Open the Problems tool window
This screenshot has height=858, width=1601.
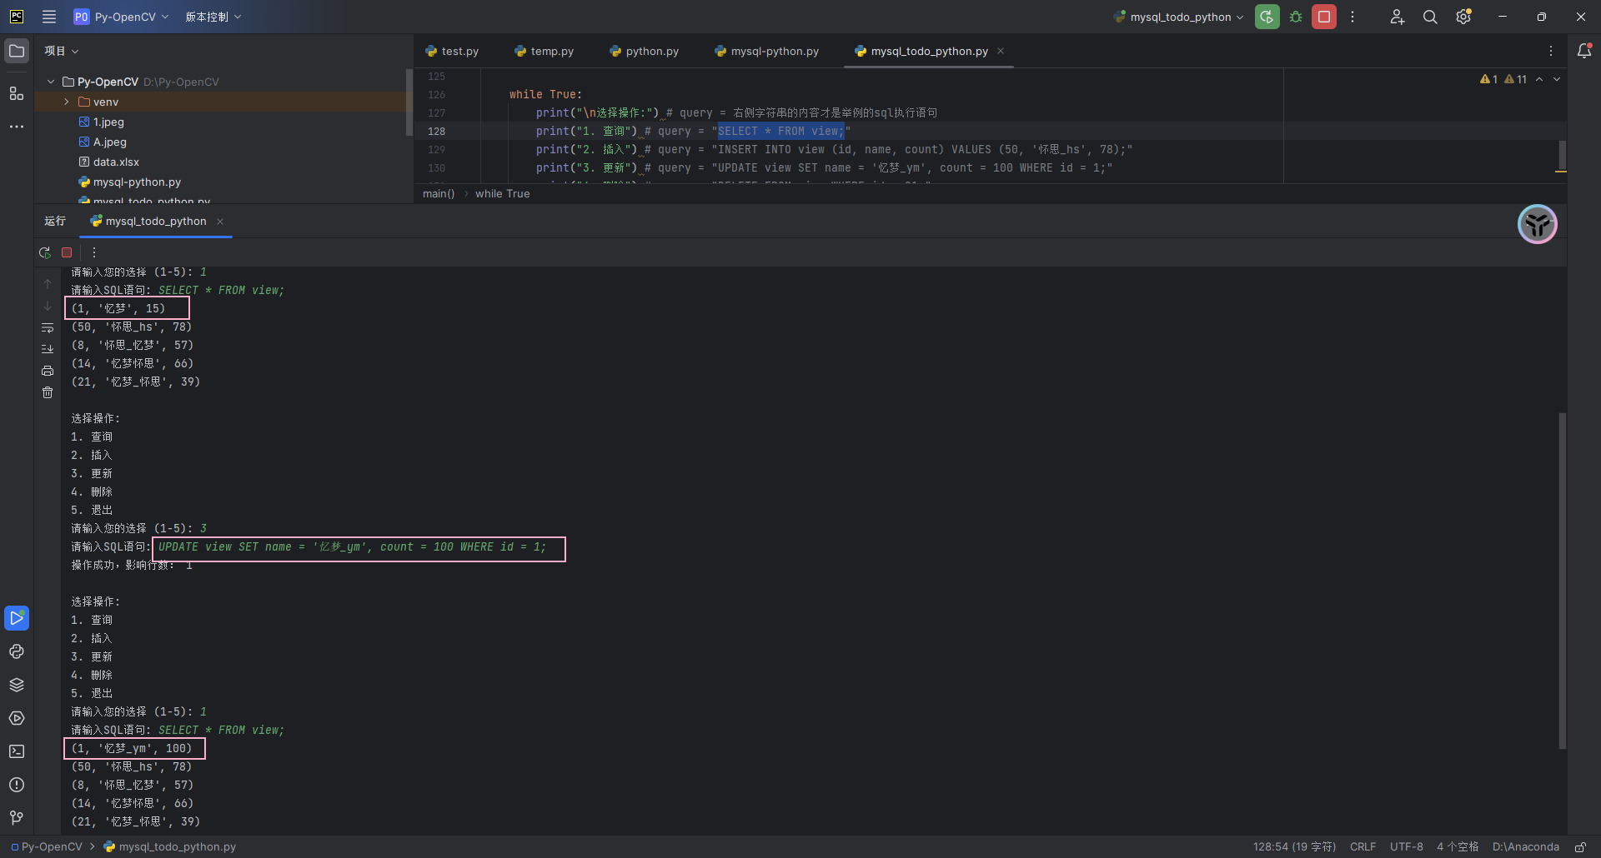coord(17,784)
